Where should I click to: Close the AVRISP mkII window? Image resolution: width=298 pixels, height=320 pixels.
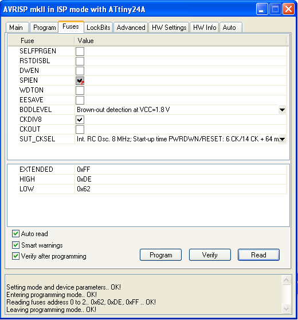pyautogui.click(x=288, y=9)
